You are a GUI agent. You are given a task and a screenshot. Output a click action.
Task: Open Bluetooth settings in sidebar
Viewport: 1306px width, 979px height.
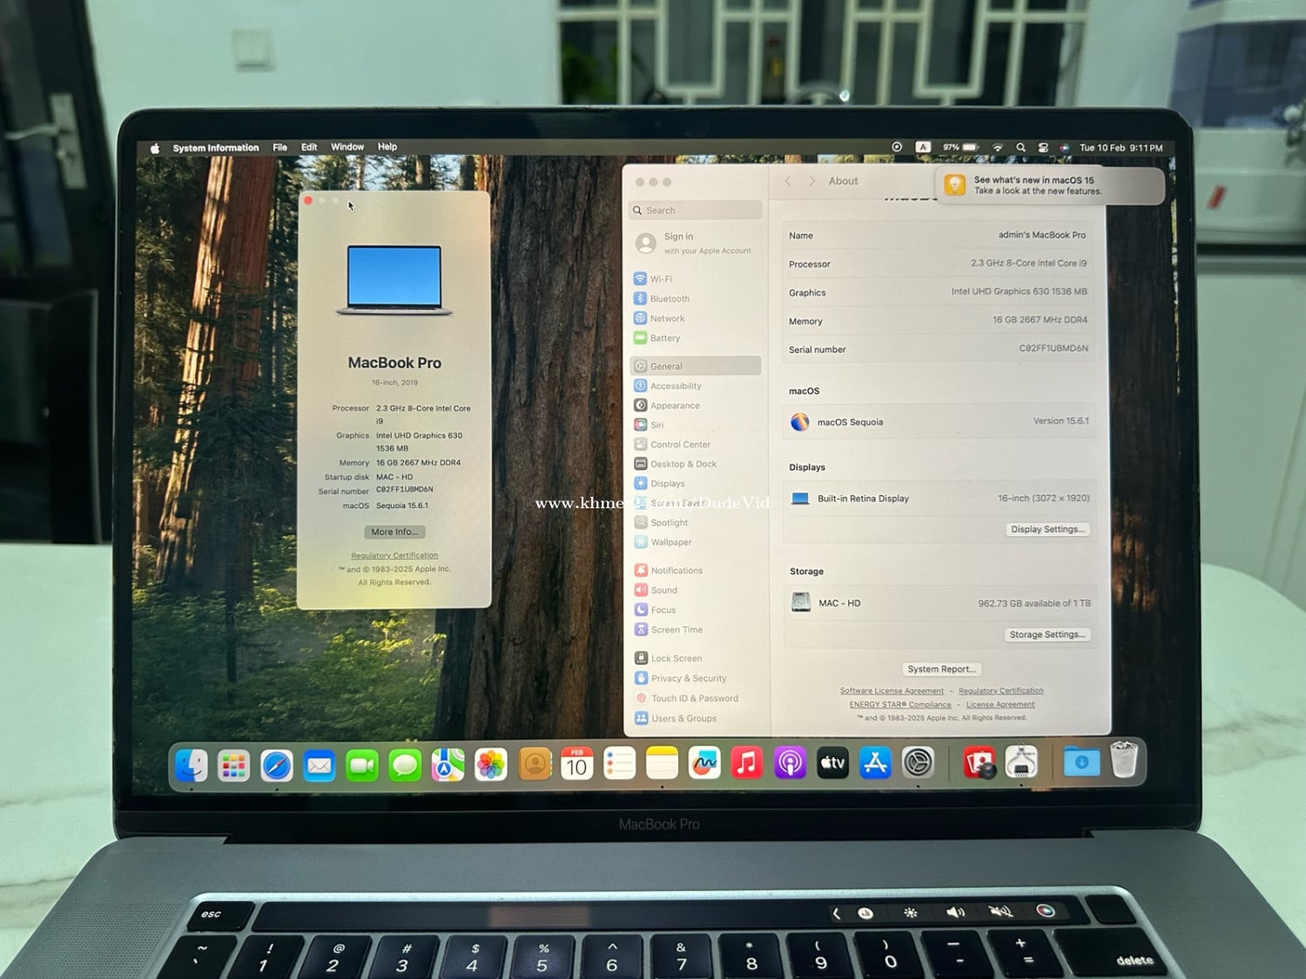click(x=669, y=298)
